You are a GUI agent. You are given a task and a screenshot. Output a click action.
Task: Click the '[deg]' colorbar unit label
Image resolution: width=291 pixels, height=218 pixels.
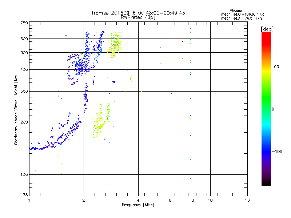click(x=267, y=29)
